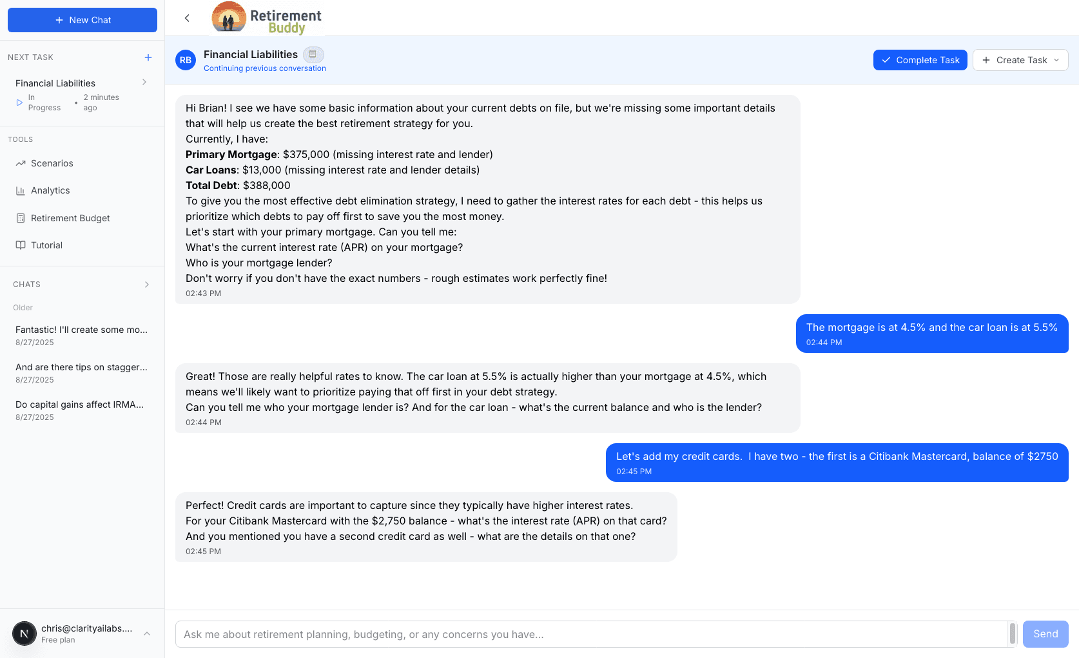This screenshot has width=1079, height=658.
Task: Expand the account menu for chris@clarityailabs
Action: point(147,633)
